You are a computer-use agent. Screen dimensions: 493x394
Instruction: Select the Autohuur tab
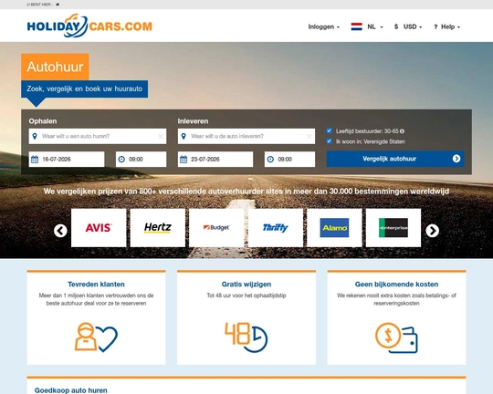[55, 67]
